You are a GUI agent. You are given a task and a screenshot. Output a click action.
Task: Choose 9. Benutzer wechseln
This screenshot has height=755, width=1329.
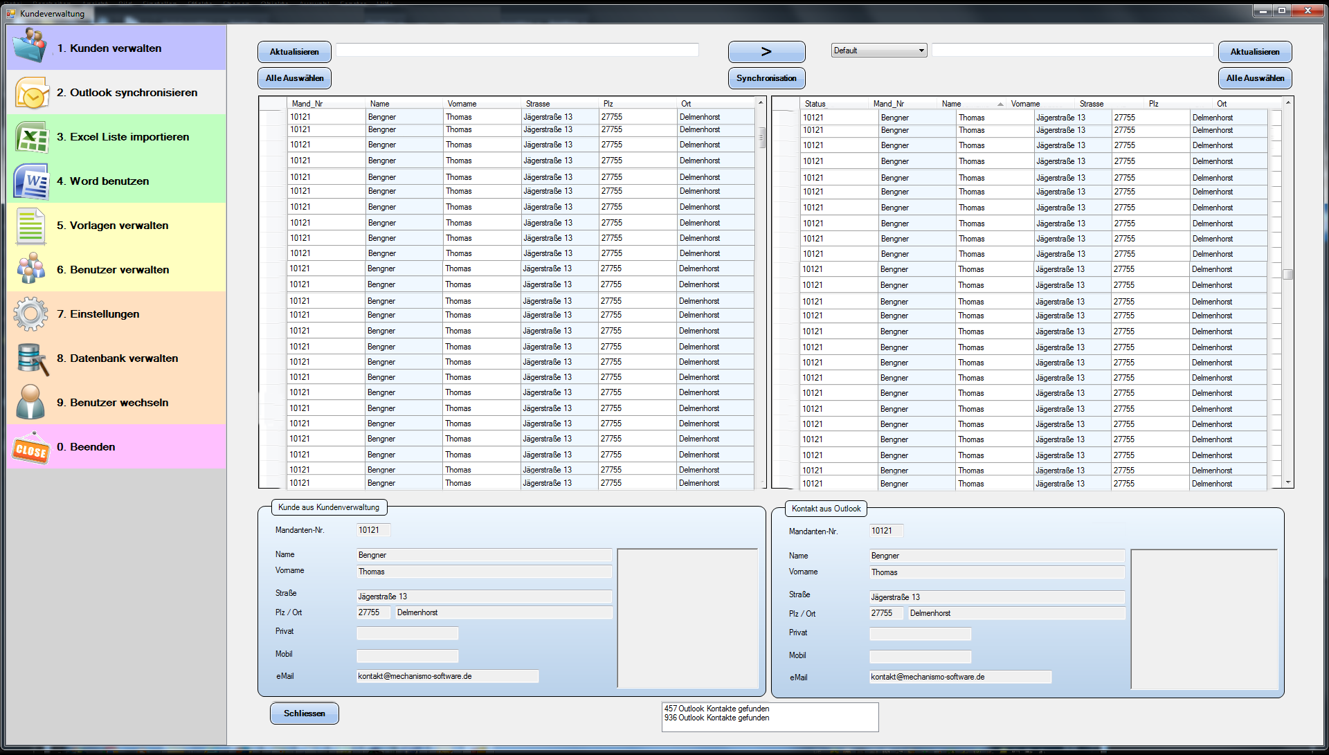(116, 402)
